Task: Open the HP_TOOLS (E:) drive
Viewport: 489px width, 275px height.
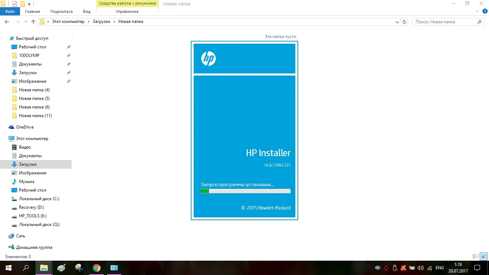Action: [x=33, y=216]
